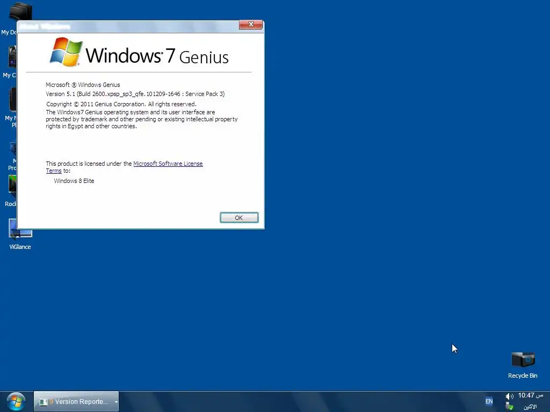Open the Recycle Bin desktop icon
The width and height of the screenshot is (550, 412).
coord(523,365)
